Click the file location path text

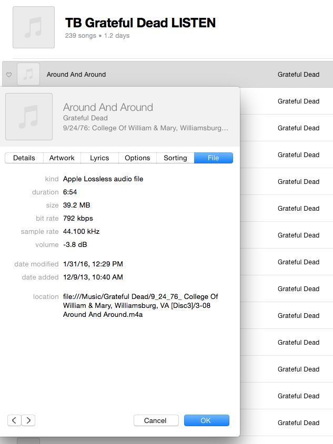140,305
